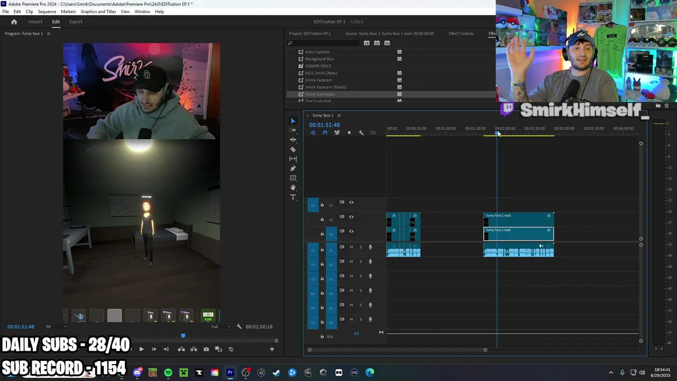
Task: Toggle timeline snapping magnet
Action: point(325,133)
